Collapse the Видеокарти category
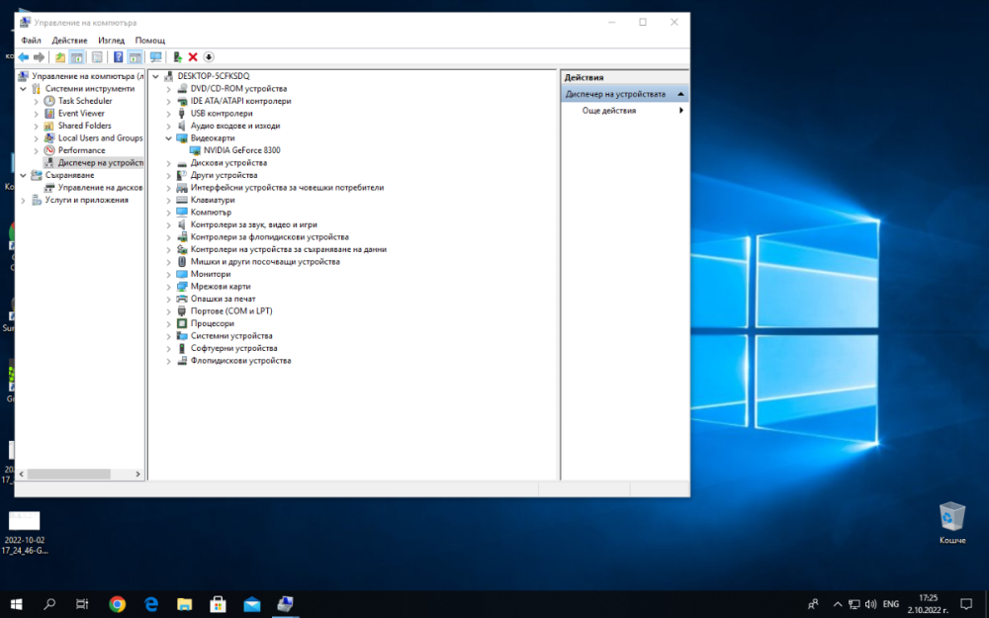989x618 pixels. tap(169, 138)
